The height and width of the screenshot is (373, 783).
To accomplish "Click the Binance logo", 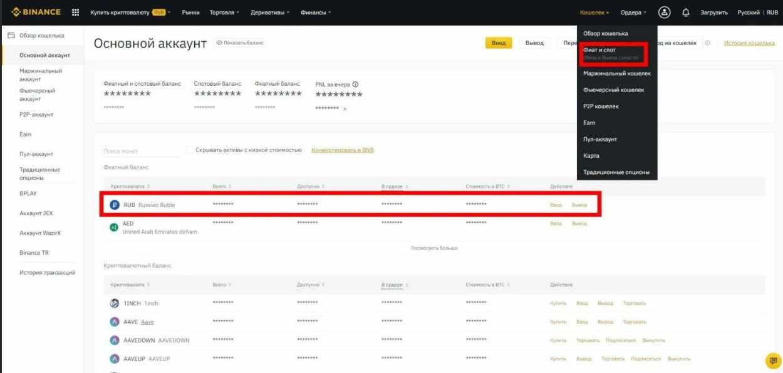I will pos(36,12).
